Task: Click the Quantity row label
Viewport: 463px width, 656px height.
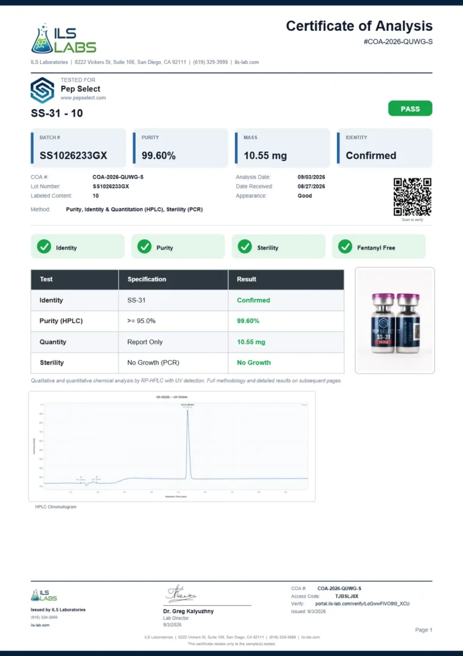Action: [52, 342]
